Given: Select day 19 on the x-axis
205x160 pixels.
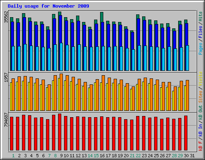Looking at the screenshot, I should pos(120,156).
